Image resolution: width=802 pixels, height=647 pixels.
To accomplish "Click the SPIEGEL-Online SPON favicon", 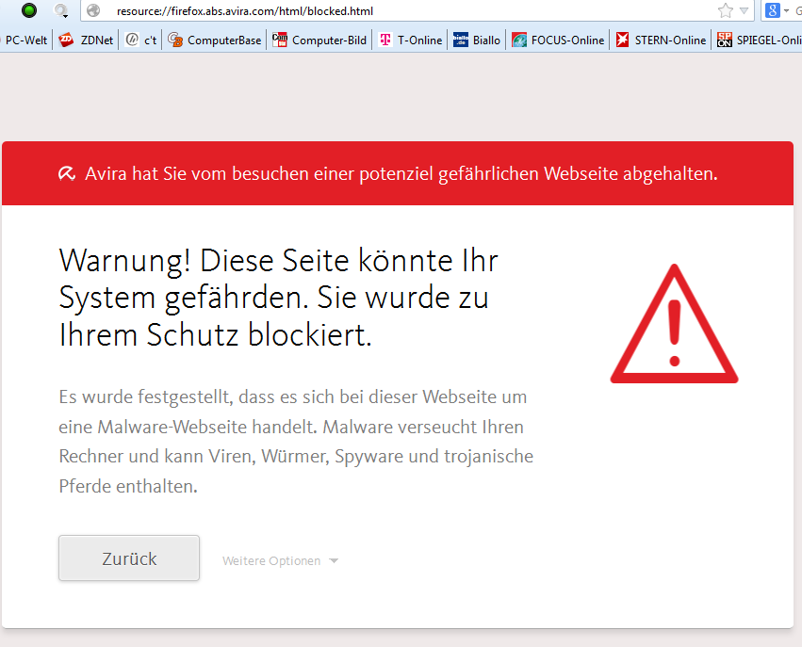I will 725,40.
